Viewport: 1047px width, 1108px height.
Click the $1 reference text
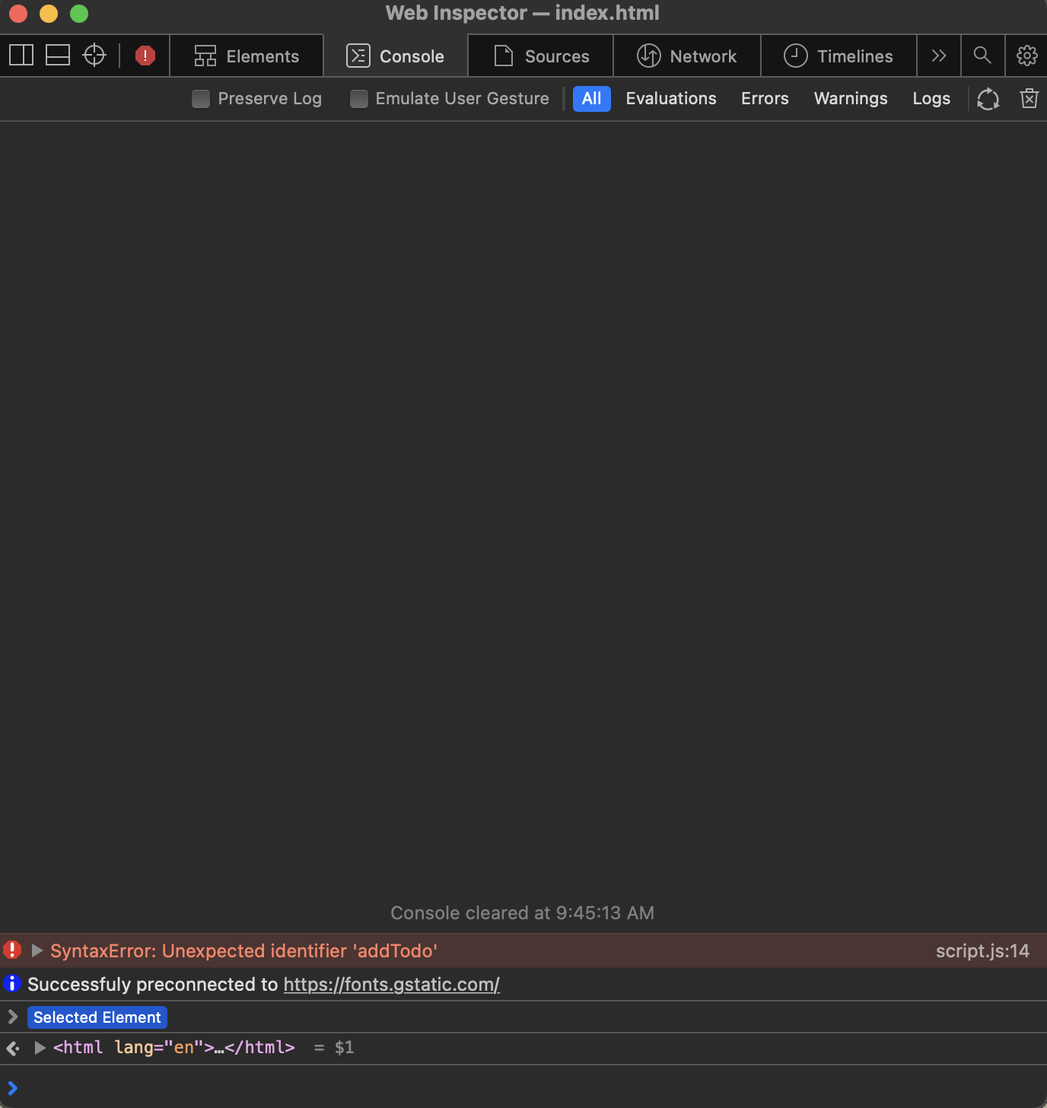344,1048
